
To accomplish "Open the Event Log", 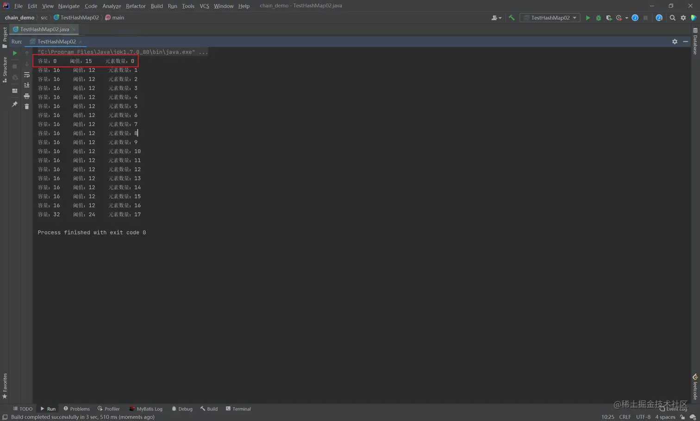I will click(674, 409).
